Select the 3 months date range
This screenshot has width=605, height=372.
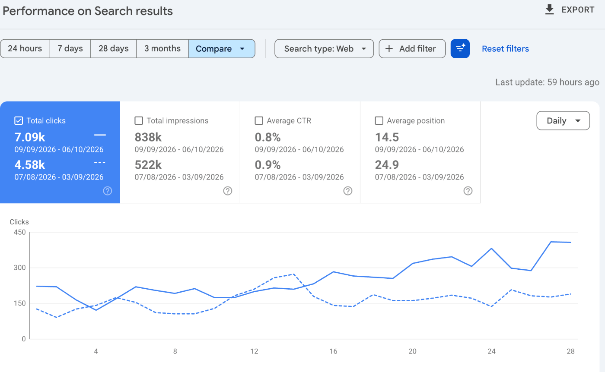coord(162,49)
